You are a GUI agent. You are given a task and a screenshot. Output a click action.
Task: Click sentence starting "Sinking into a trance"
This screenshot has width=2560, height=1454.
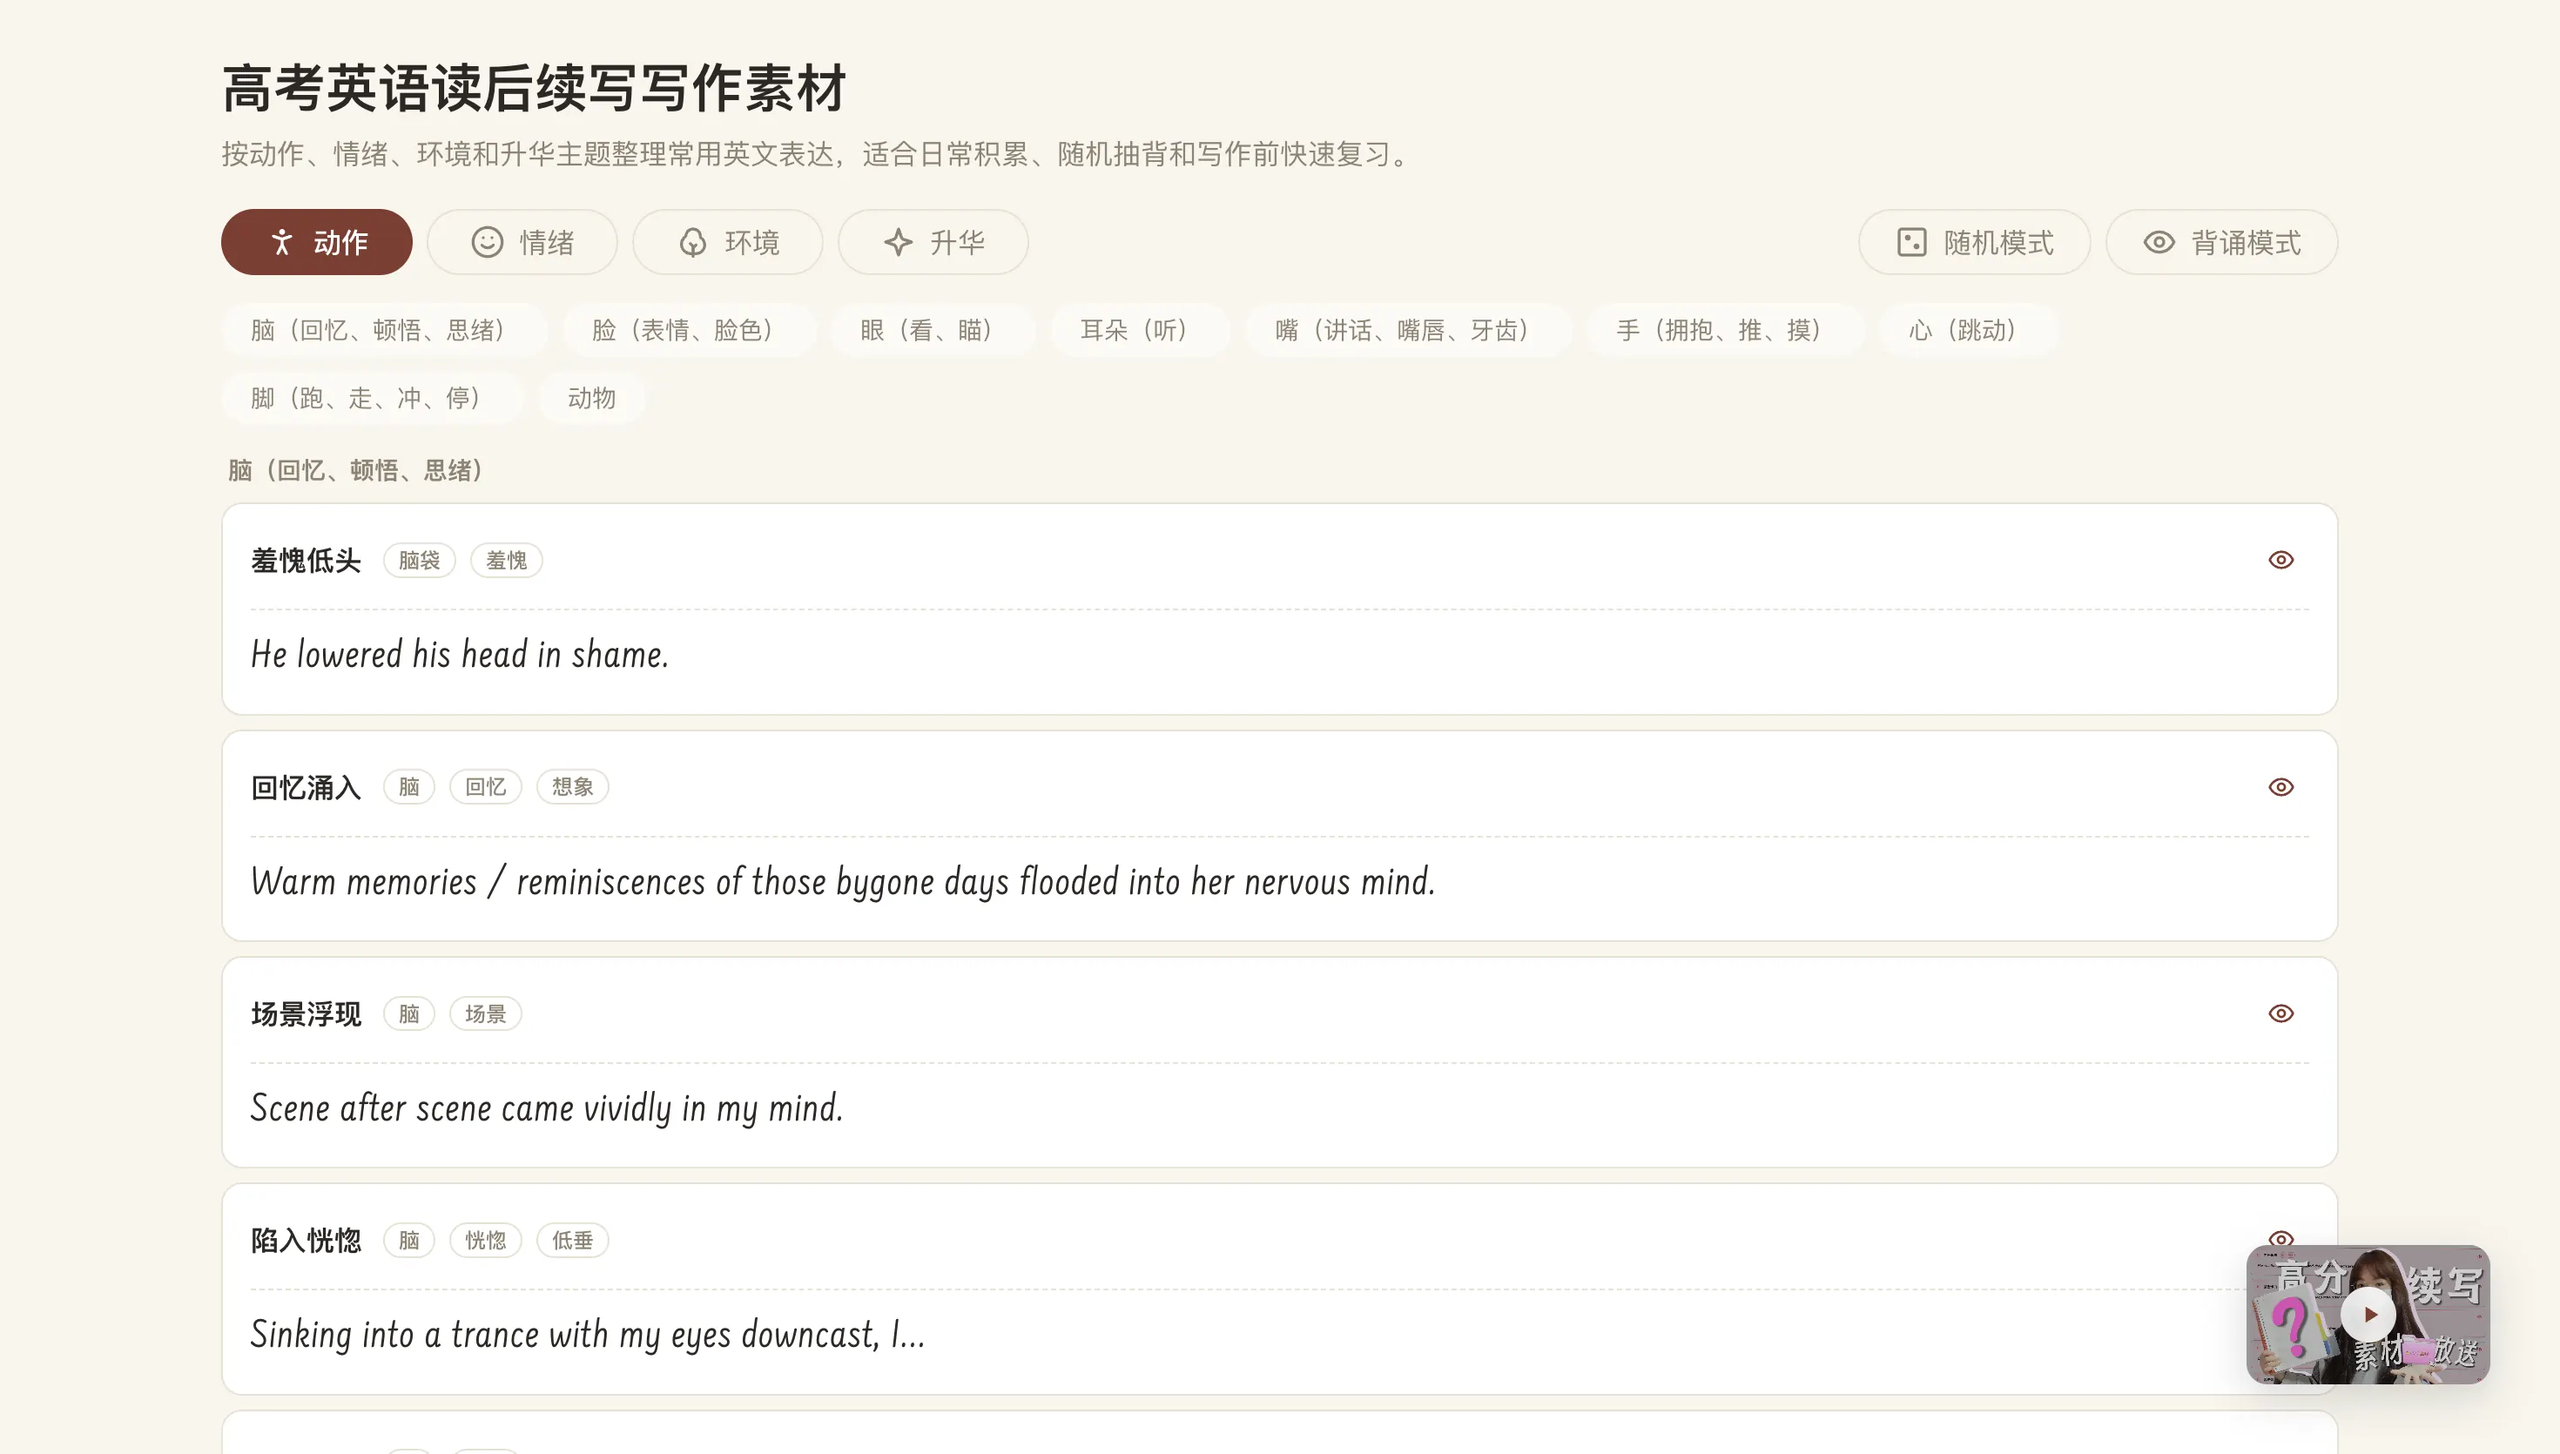[x=588, y=1336]
